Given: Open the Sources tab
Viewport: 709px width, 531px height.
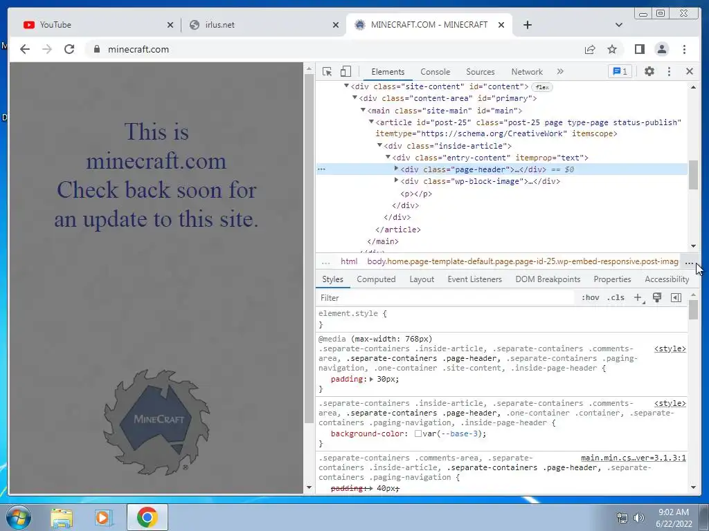Looking at the screenshot, I should tap(481, 72).
